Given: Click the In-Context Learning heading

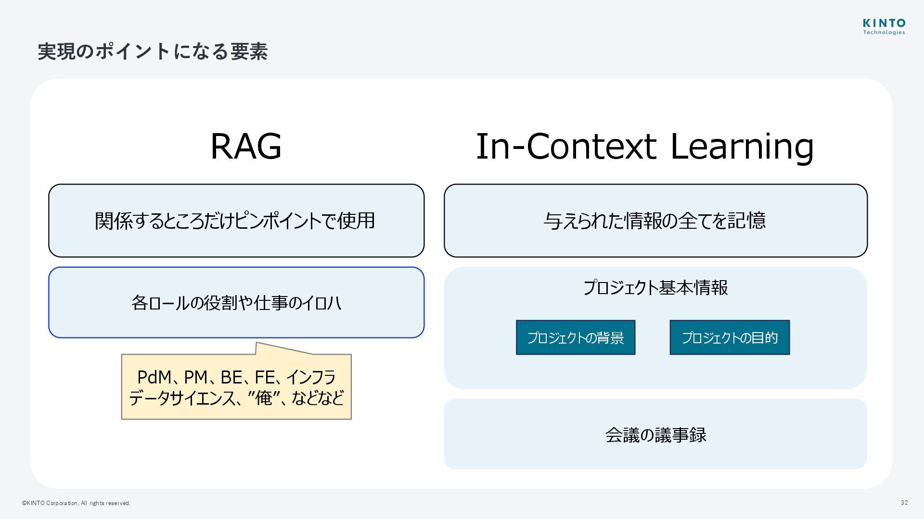Looking at the screenshot, I should tap(645, 147).
